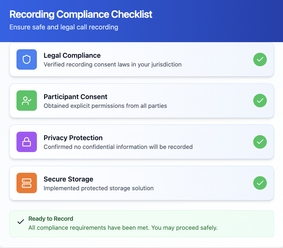Screen dimensions: 283x248
Task: Select the Secure Storage checklist card
Action: [141, 183]
